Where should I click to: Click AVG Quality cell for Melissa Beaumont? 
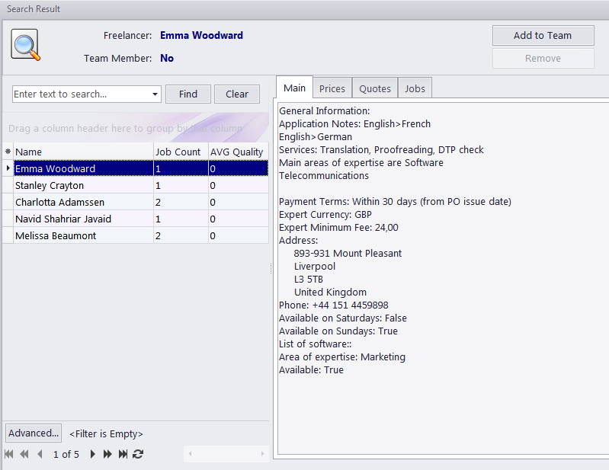coord(239,235)
